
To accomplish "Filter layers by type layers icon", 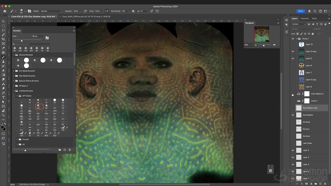I will 317,24.
